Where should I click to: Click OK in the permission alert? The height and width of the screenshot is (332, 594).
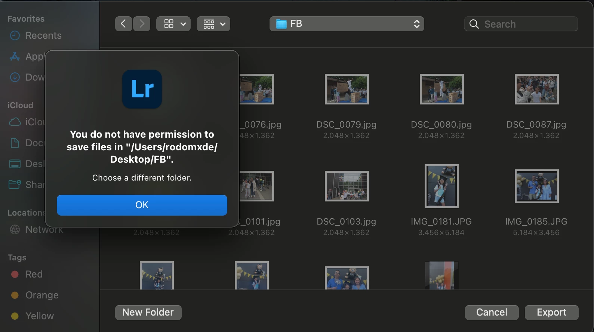142,205
